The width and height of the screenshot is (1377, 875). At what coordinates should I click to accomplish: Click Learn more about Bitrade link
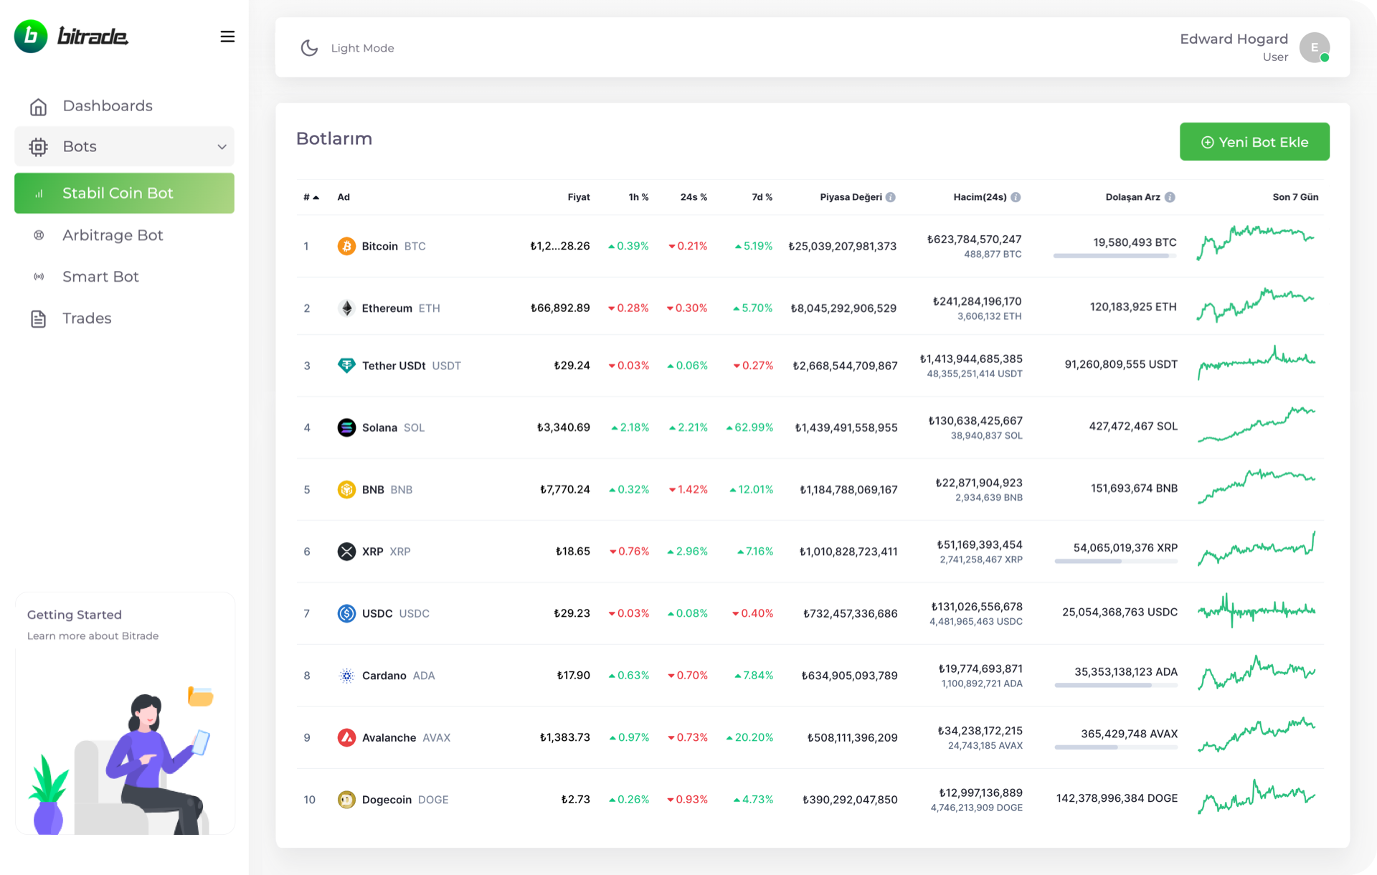pos(93,636)
